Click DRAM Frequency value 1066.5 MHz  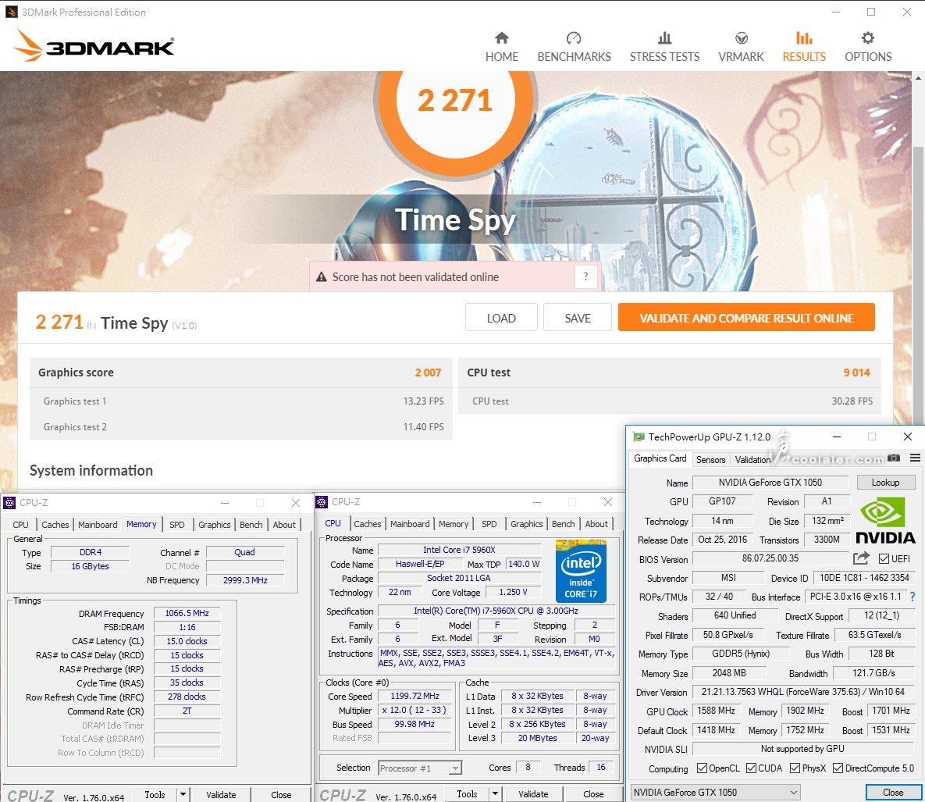[x=187, y=613]
